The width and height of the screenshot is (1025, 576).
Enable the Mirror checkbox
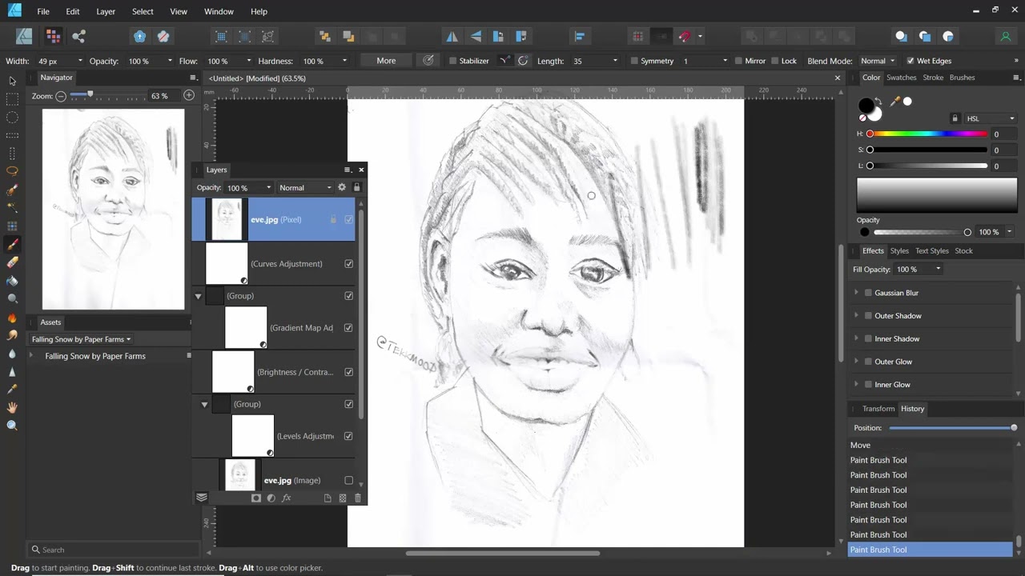[738, 61]
